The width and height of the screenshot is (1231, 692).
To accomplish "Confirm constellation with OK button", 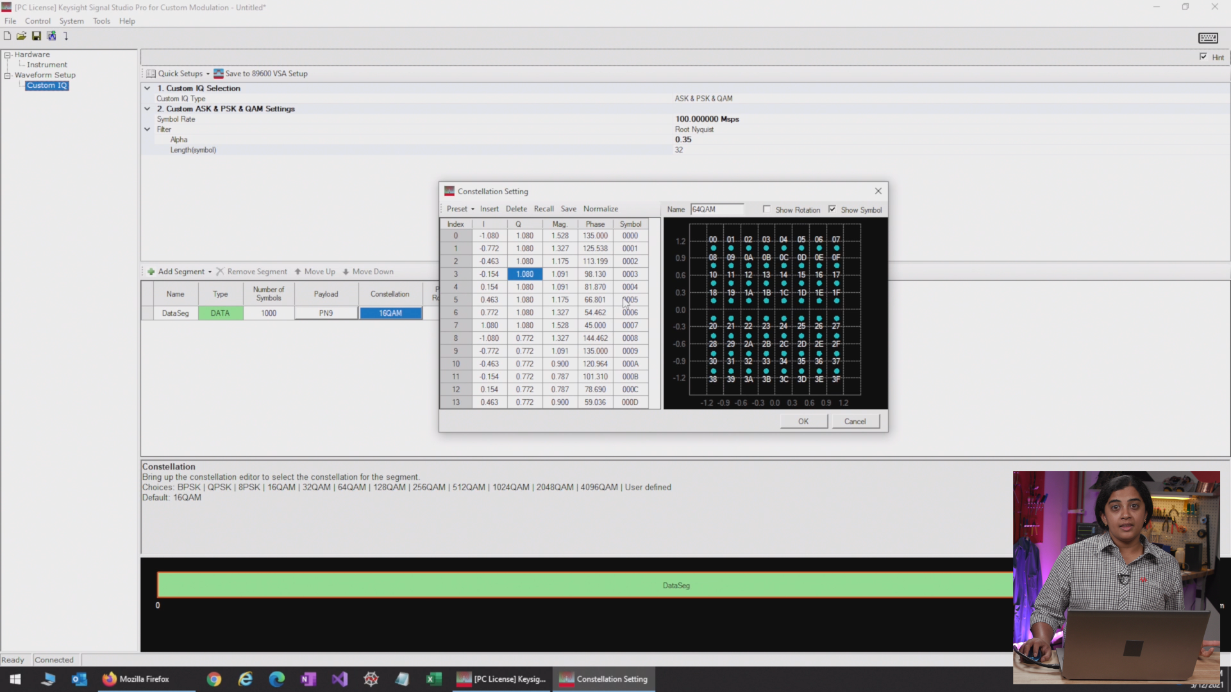I will pyautogui.click(x=803, y=421).
